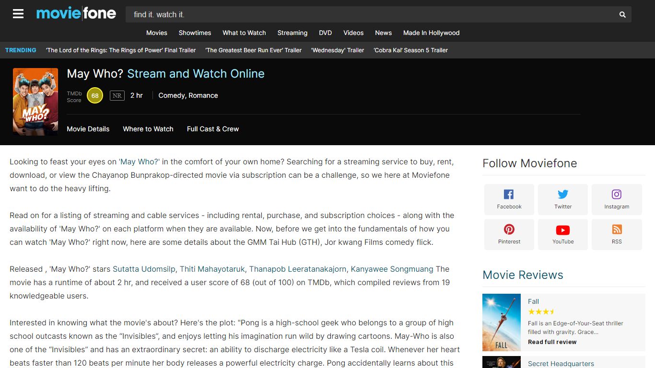Image resolution: width=655 pixels, height=368 pixels.
Task: Open the Streaming menu
Action: 292,33
